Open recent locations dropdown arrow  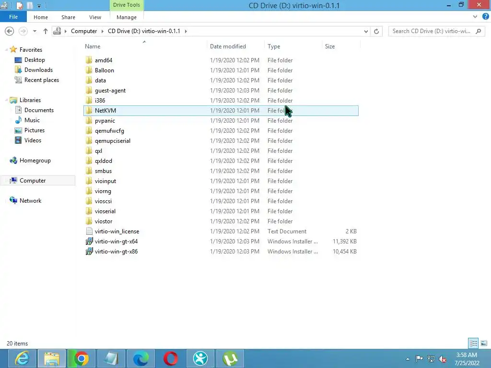[x=35, y=31]
